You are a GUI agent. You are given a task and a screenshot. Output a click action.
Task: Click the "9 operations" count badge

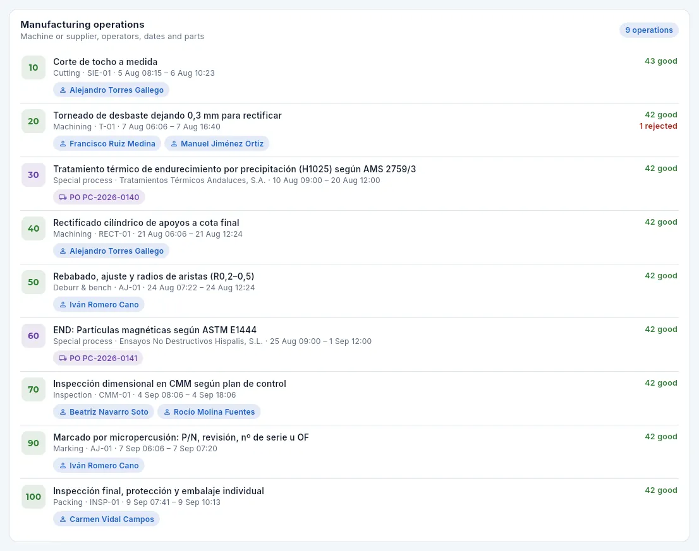click(648, 30)
